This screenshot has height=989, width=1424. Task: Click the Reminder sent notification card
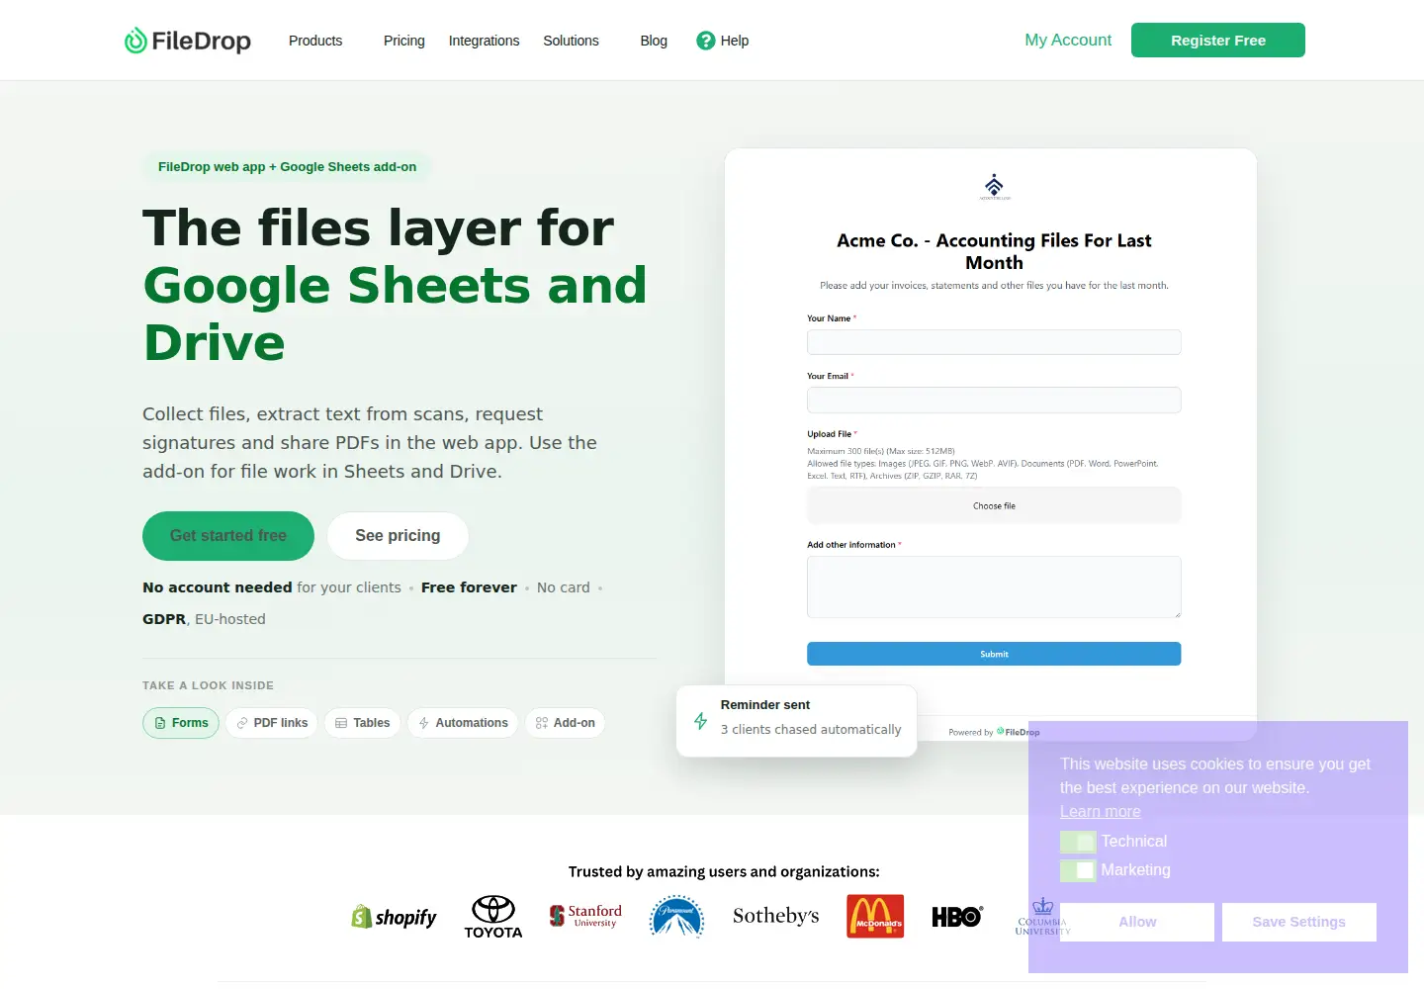pyautogui.click(x=797, y=721)
